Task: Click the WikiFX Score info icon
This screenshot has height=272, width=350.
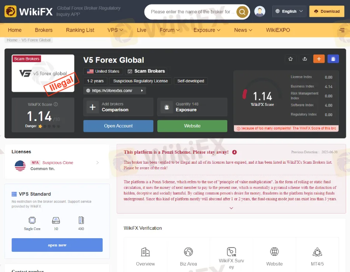Action: [x=56, y=104]
